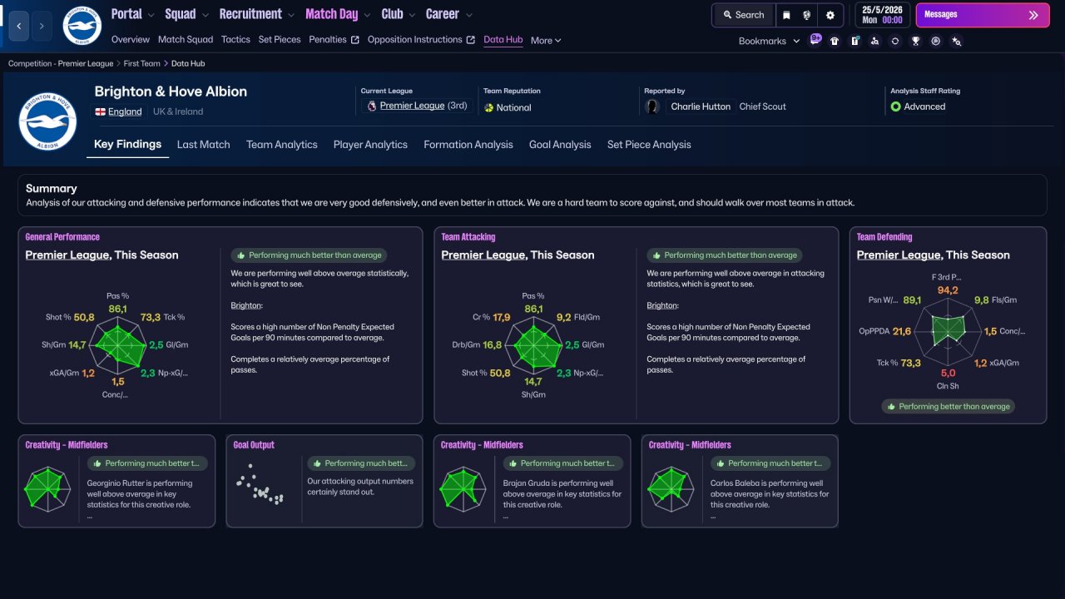1065x599 pixels.
Task: Switch to the Last Match tab
Action: [203, 145]
